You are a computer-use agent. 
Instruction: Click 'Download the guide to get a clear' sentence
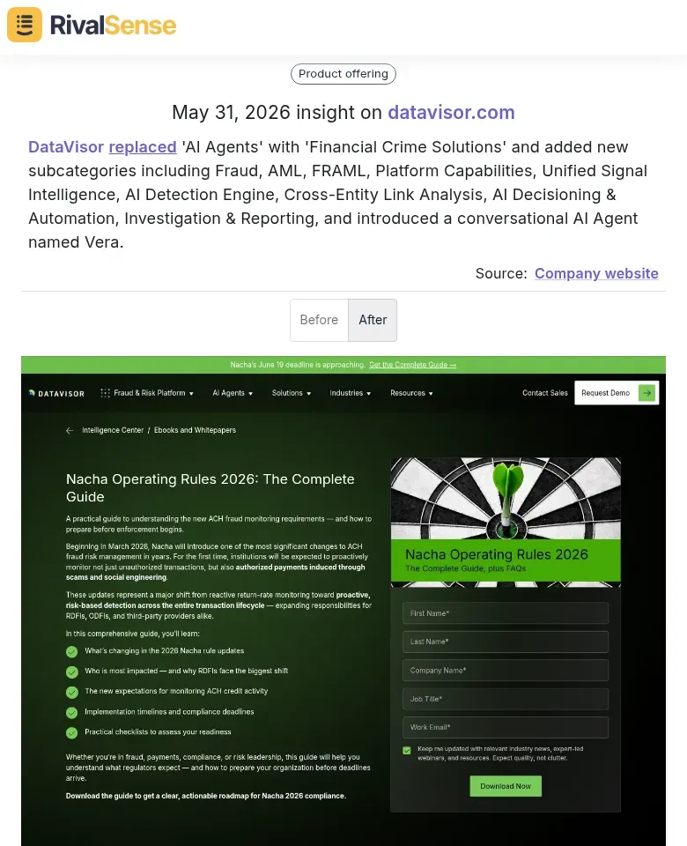point(206,796)
